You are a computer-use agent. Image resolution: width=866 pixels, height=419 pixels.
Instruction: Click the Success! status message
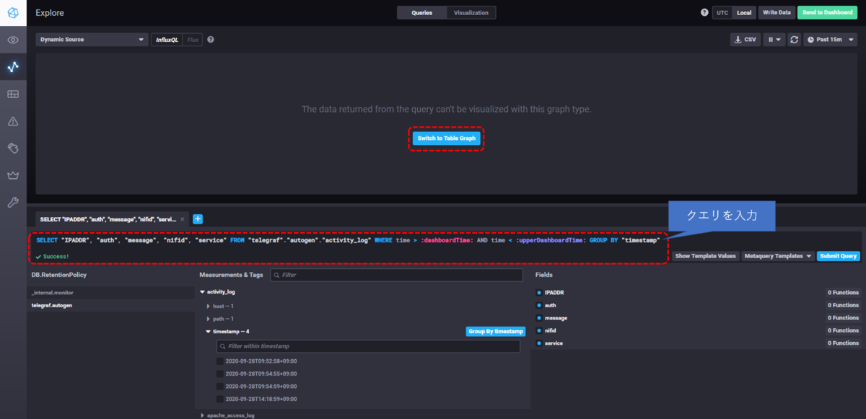point(52,257)
